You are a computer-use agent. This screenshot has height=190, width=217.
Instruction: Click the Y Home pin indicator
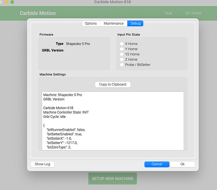click(x=122, y=49)
